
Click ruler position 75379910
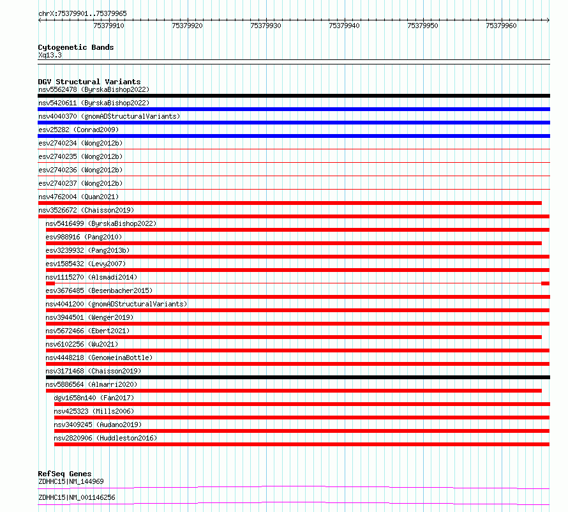[x=108, y=26]
